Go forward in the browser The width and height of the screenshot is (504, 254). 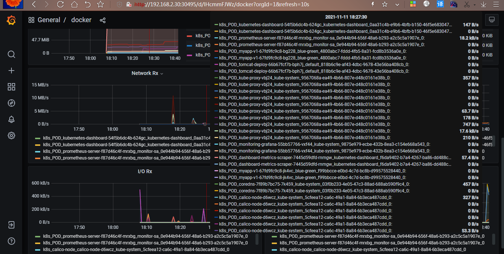click(46, 4)
